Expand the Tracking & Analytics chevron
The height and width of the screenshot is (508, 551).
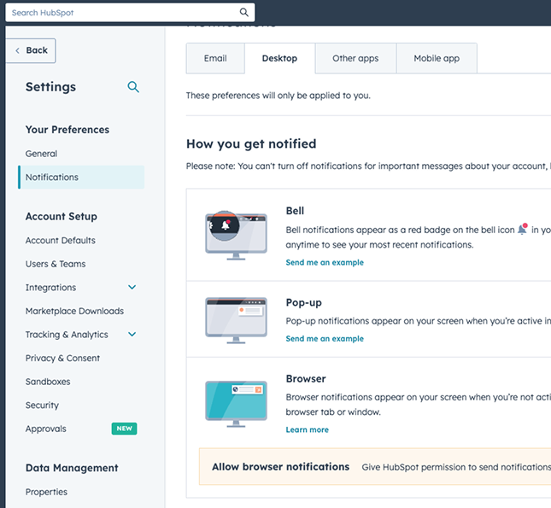[132, 335]
